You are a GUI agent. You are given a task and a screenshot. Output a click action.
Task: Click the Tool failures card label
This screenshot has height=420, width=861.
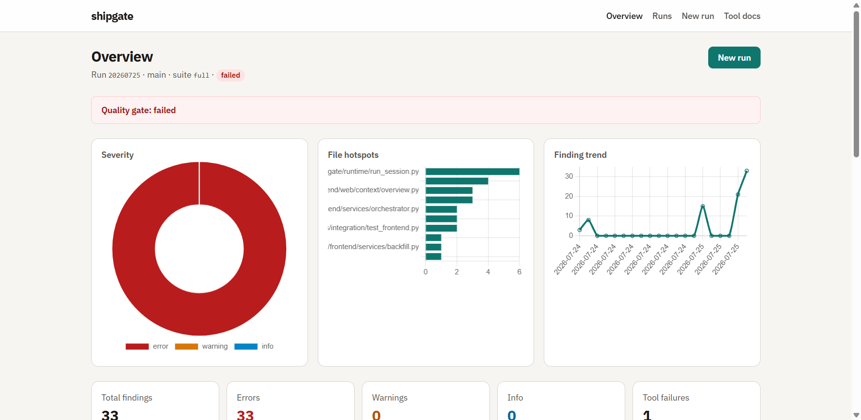pyautogui.click(x=666, y=398)
